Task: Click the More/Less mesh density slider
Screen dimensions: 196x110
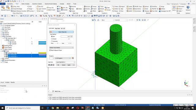Action: coord(58,43)
